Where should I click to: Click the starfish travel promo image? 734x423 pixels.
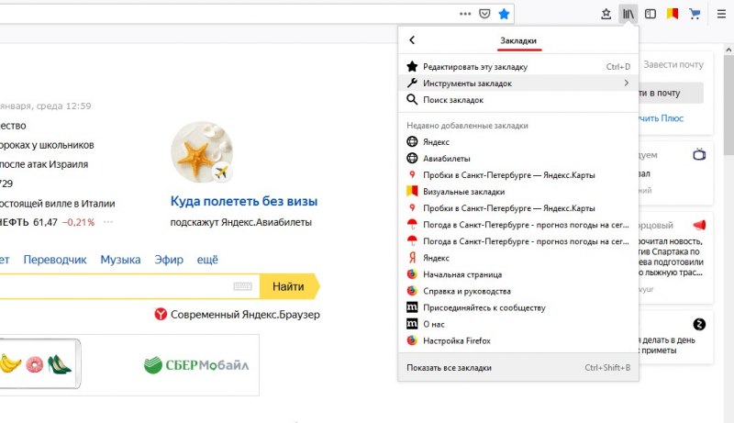tap(202, 152)
